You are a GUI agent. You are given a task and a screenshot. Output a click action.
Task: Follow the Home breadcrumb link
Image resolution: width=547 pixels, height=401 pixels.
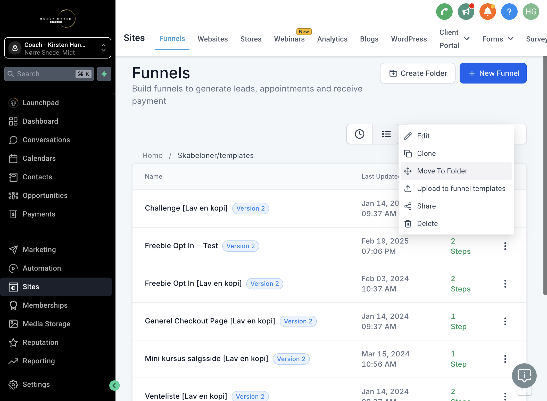pyautogui.click(x=152, y=155)
